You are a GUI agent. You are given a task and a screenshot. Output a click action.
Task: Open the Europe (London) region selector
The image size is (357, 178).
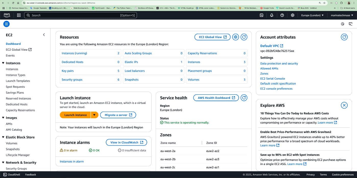[x=312, y=15]
